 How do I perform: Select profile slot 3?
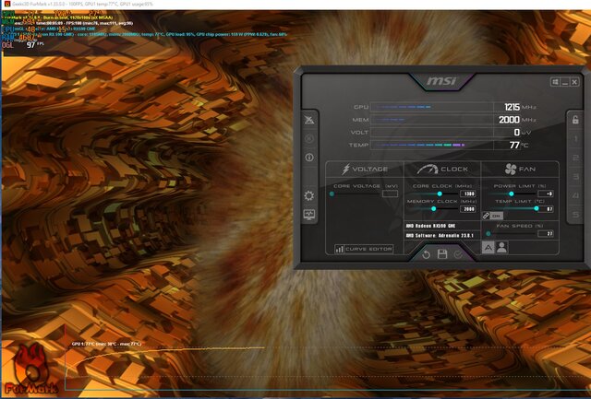coord(573,177)
